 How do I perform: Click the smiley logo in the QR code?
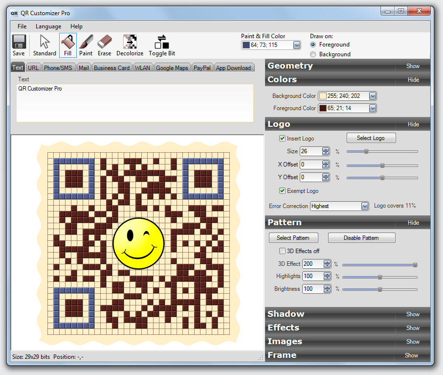click(138, 243)
